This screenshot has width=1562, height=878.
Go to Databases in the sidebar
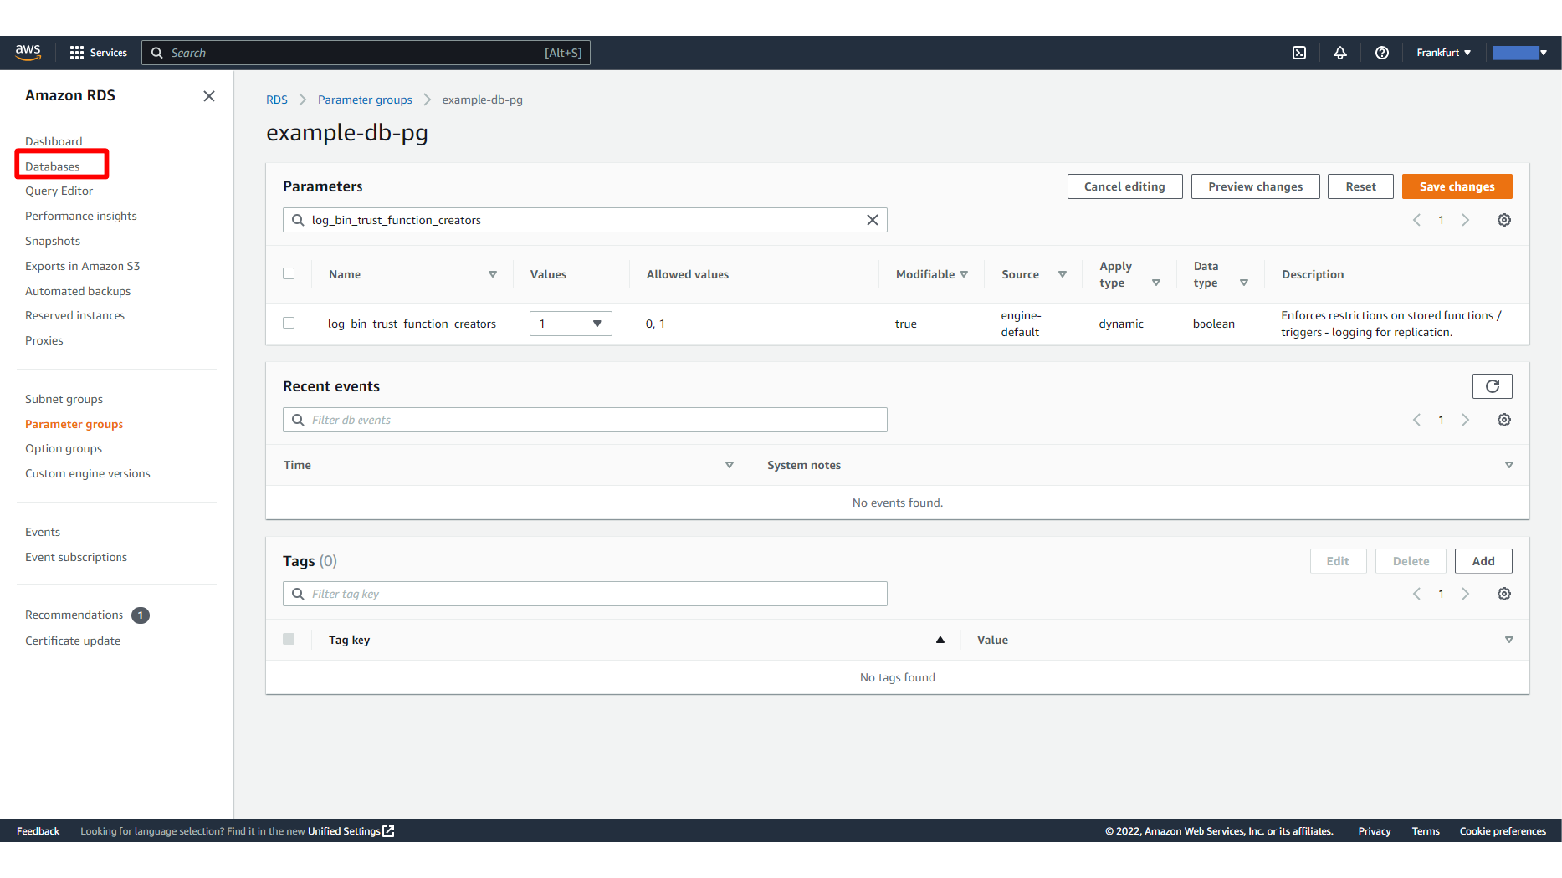coord(53,166)
